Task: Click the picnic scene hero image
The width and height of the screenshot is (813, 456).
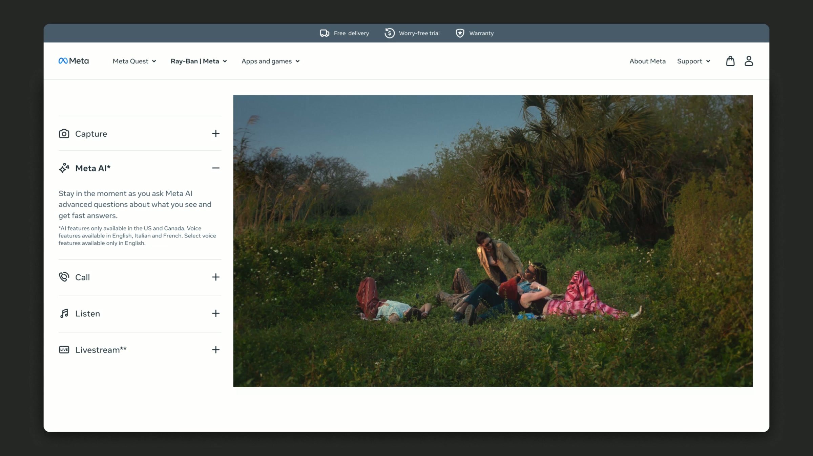Action: pyautogui.click(x=493, y=241)
